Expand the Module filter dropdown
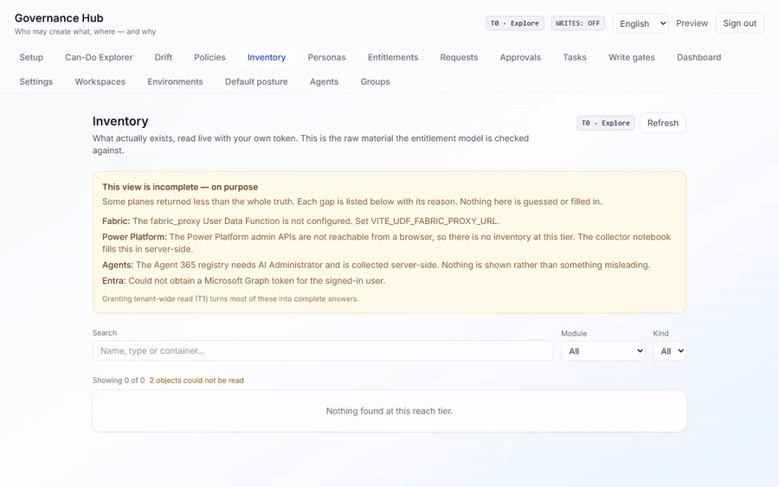This screenshot has width=779, height=487. click(x=603, y=351)
